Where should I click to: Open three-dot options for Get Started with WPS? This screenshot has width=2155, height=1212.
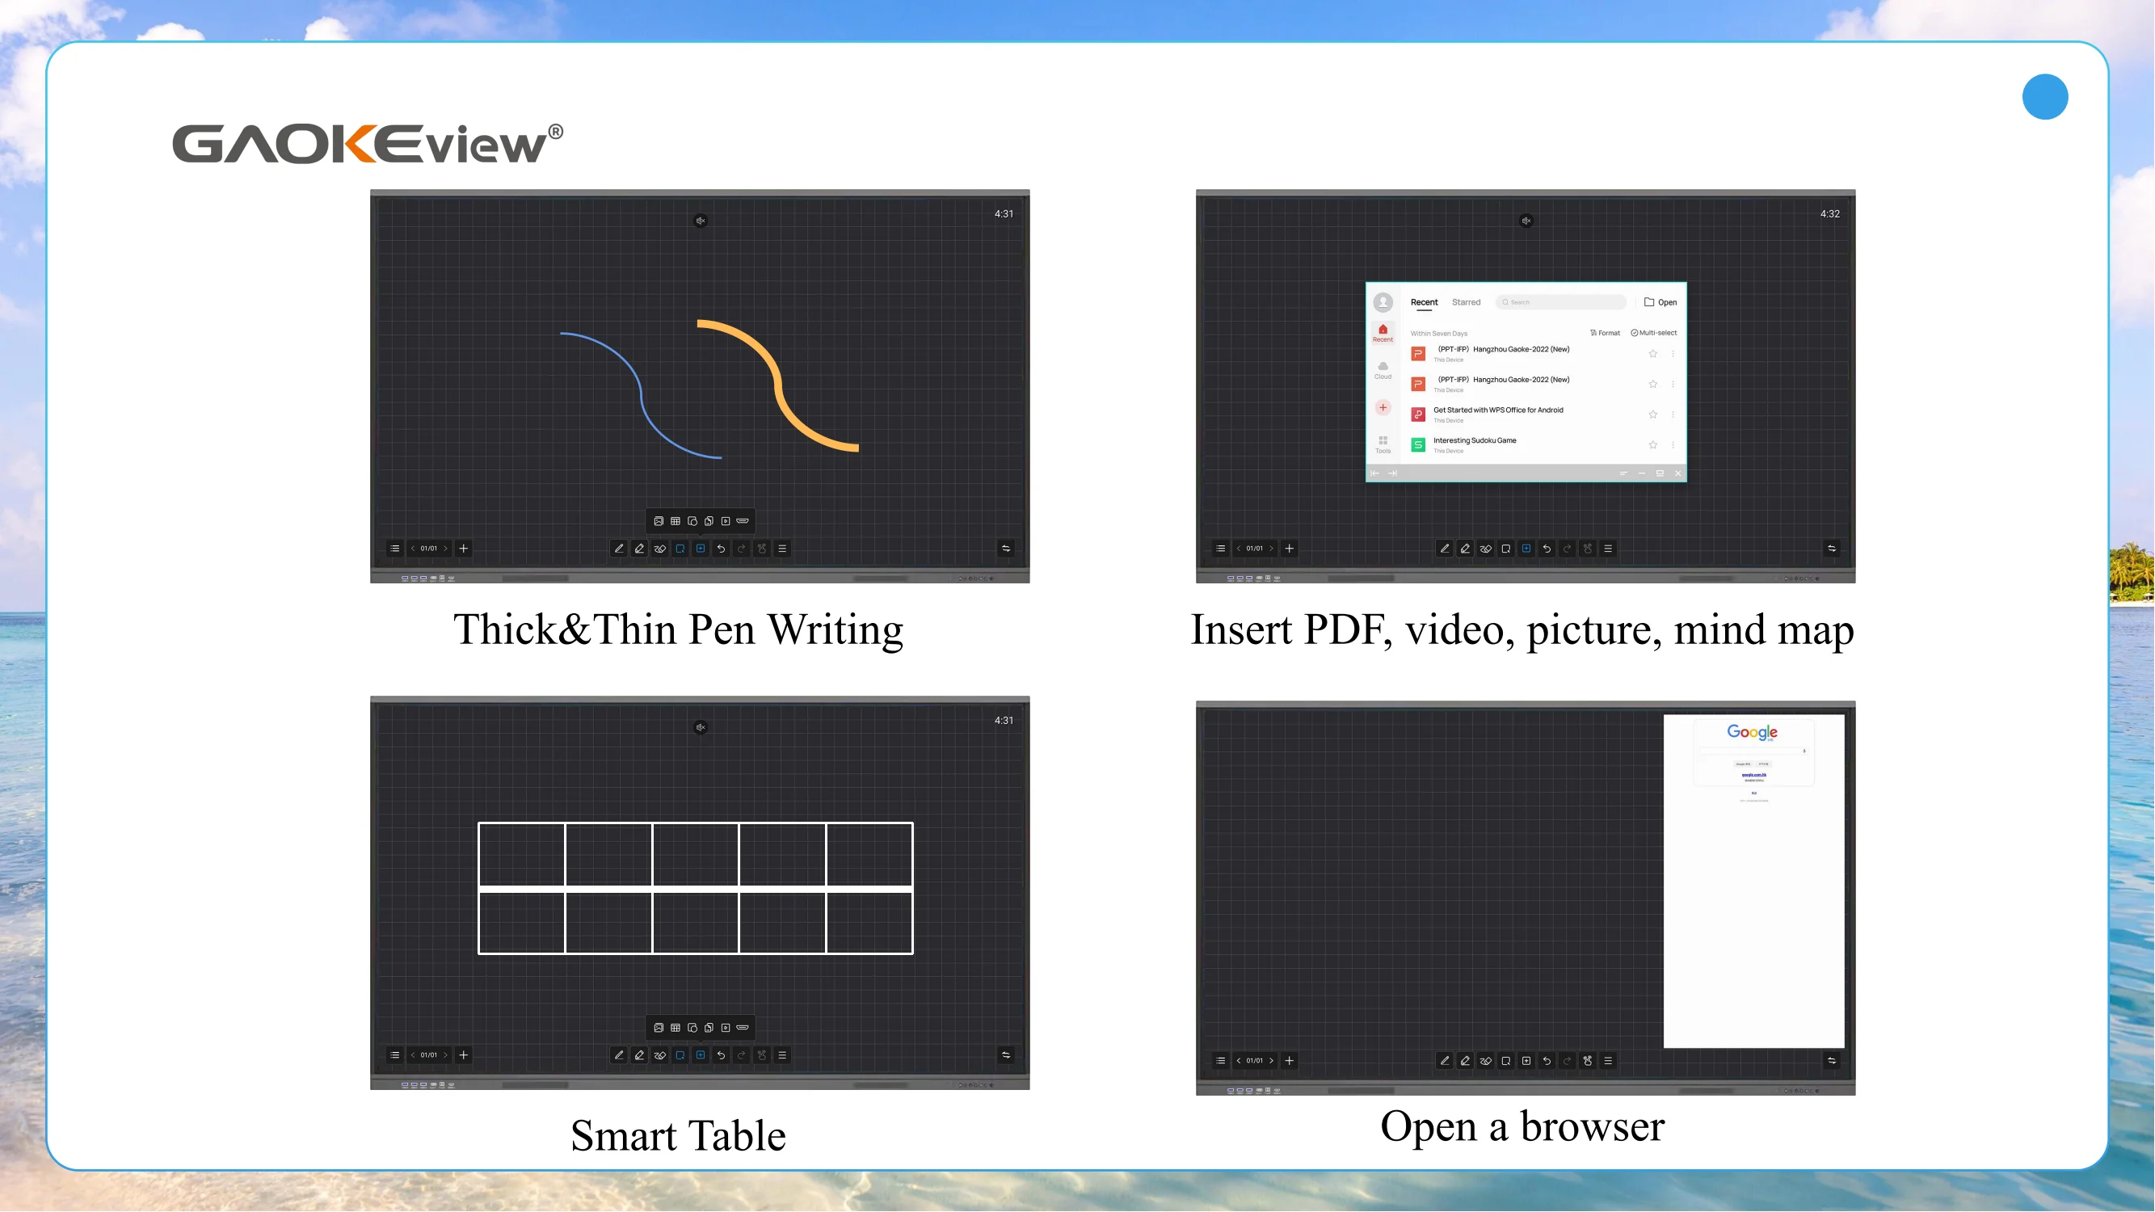1673,414
